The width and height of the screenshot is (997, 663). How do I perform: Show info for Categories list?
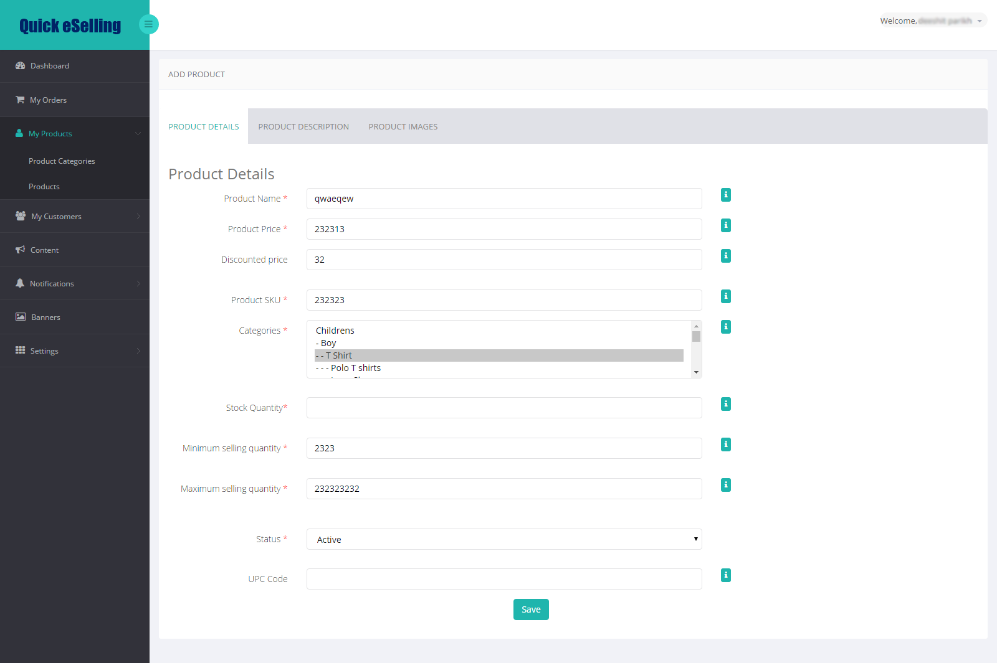[x=726, y=327]
